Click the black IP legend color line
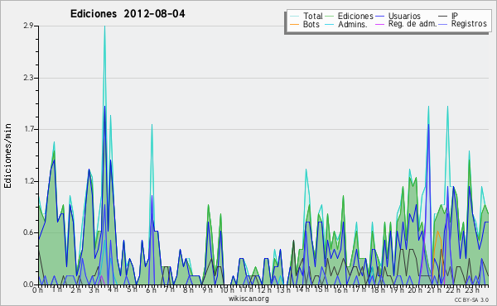 (443, 17)
